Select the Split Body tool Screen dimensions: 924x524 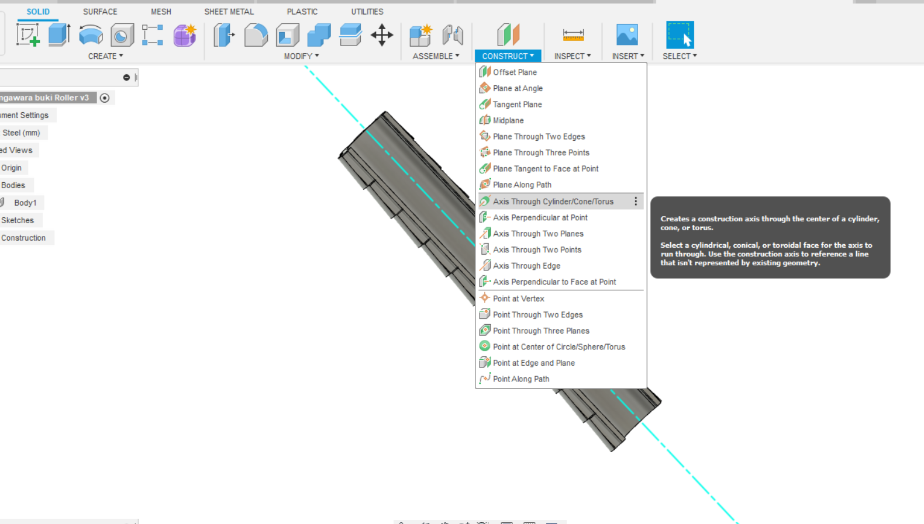pos(350,35)
